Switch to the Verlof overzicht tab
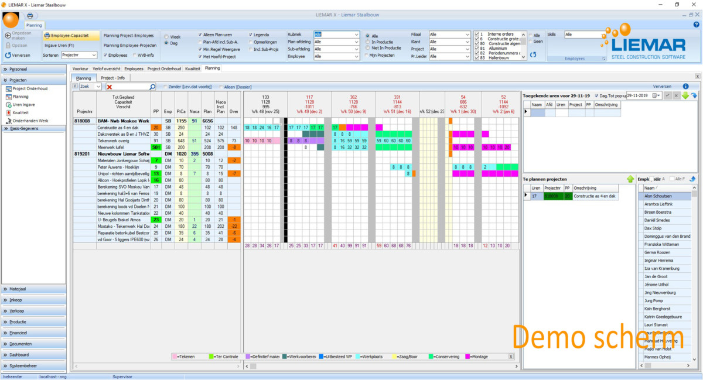Image resolution: width=703 pixels, height=380 pixels. 107,69
